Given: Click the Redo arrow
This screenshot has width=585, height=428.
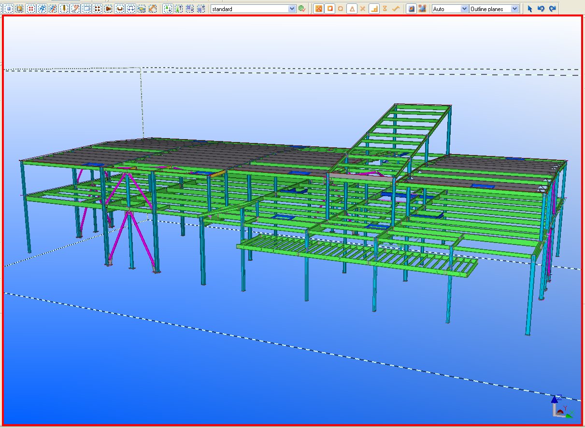Looking at the screenshot, I should (552, 9).
